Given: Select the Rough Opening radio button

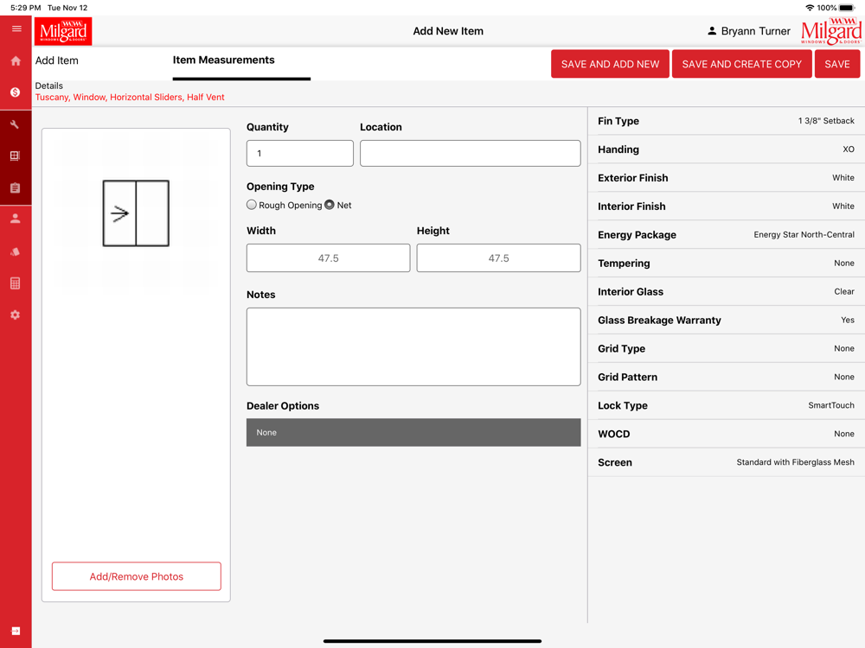Looking at the screenshot, I should [x=252, y=205].
